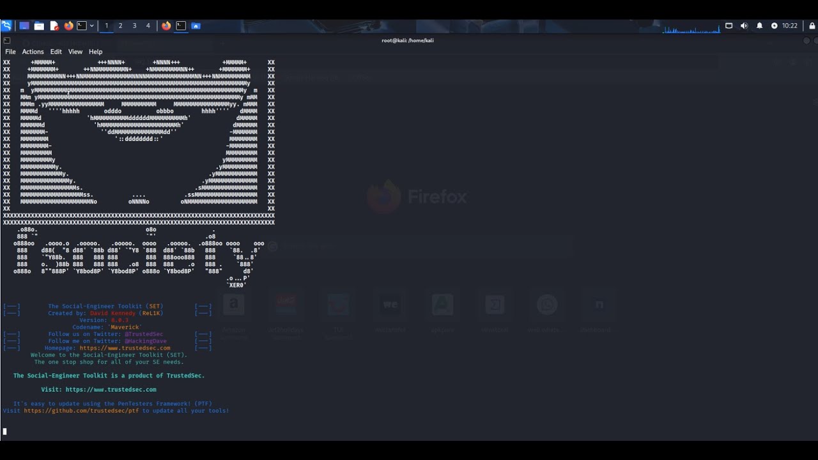Screen dimensions: 818x460
Task: Click the CPU usage graph monitor
Action: click(x=691, y=28)
